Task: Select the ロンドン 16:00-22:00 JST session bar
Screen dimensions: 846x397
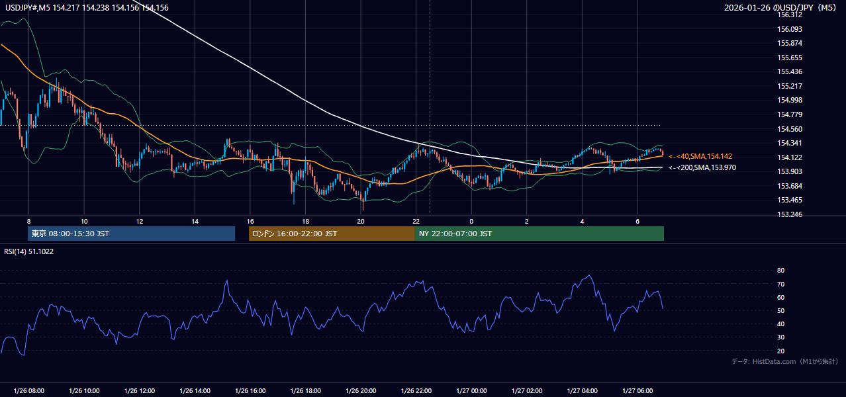Action: coord(332,234)
